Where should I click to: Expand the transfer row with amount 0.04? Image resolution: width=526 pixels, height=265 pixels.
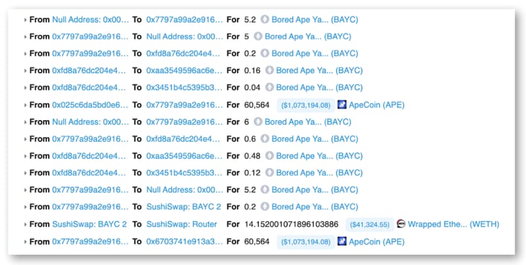[x=25, y=88]
